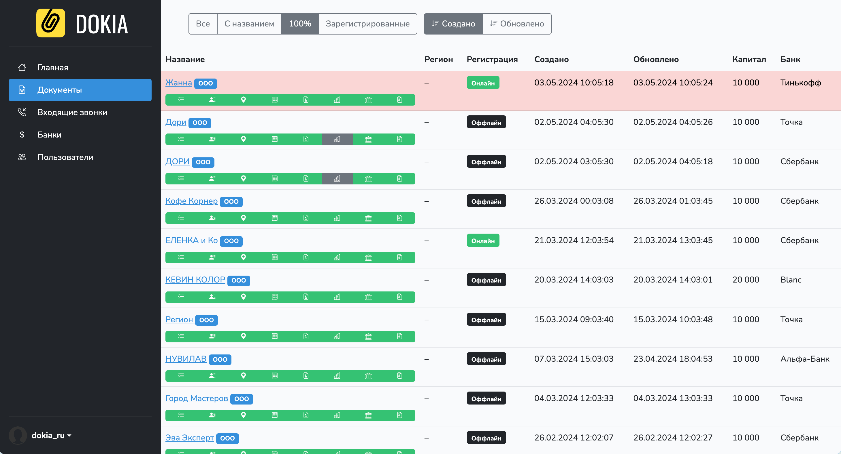Click zip file icon in ЕЛЕНКА и Ко row

pos(399,257)
